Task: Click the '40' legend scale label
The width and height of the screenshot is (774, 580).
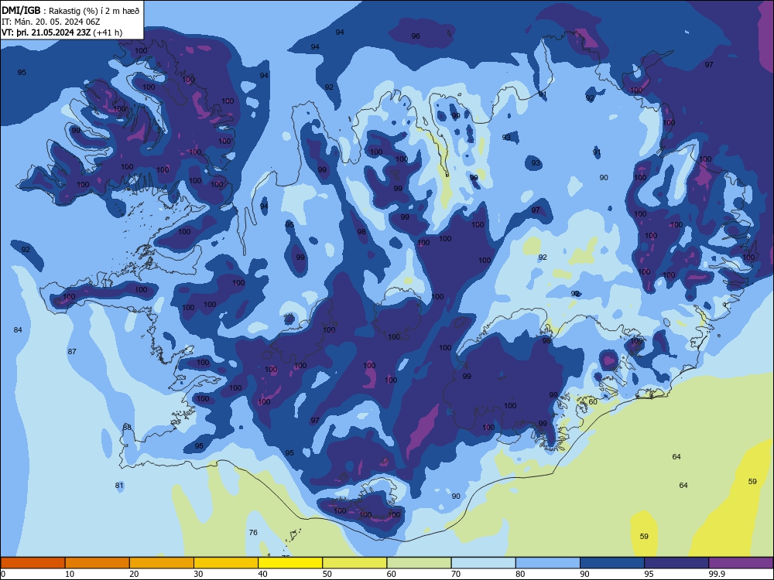Action: point(263,574)
